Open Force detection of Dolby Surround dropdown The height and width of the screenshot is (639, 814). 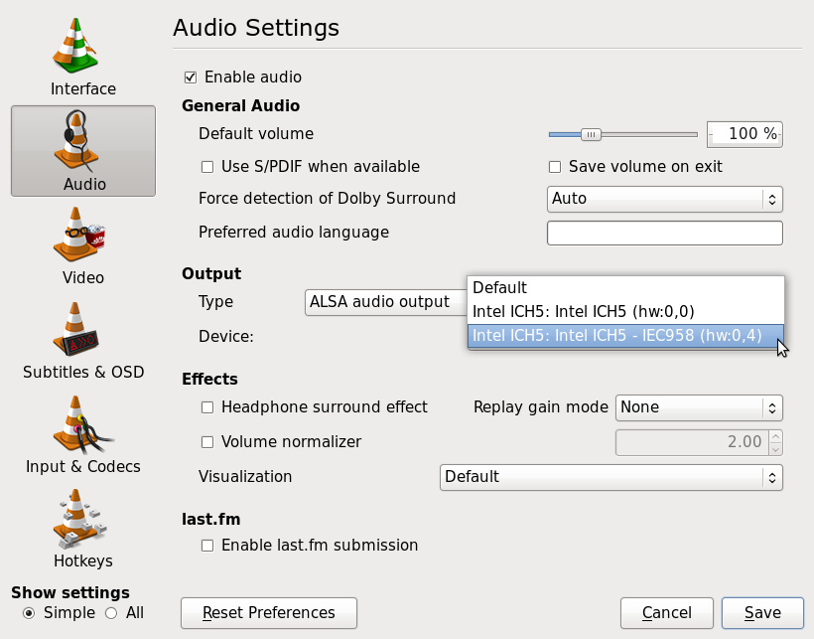[x=664, y=199]
